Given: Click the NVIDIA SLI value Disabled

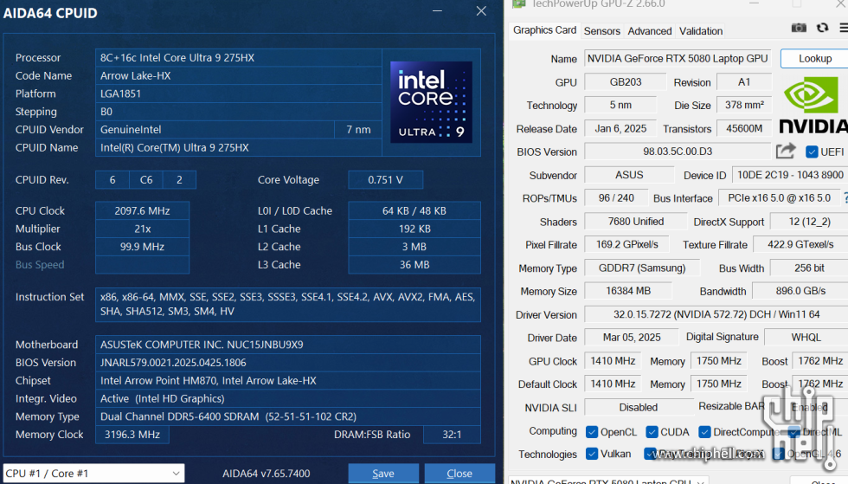Looking at the screenshot, I should point(639,407).
